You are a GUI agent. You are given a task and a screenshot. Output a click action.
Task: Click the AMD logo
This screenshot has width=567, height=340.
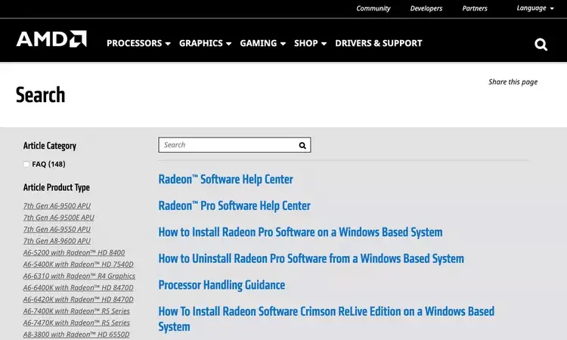click(51, 39)
